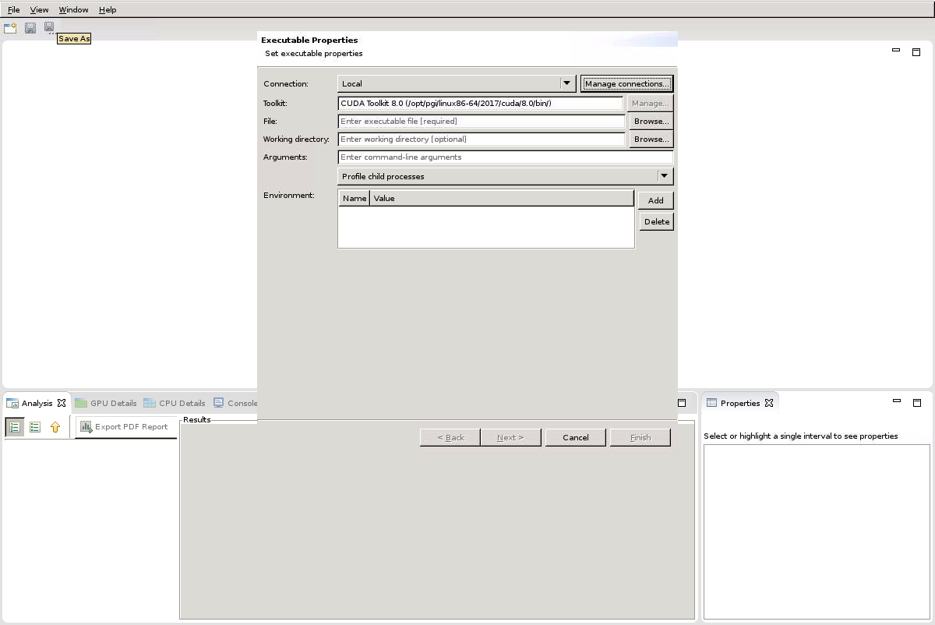Close the Analysis tab with its X icon
This screenshot has width=935, height=625.
62,403
